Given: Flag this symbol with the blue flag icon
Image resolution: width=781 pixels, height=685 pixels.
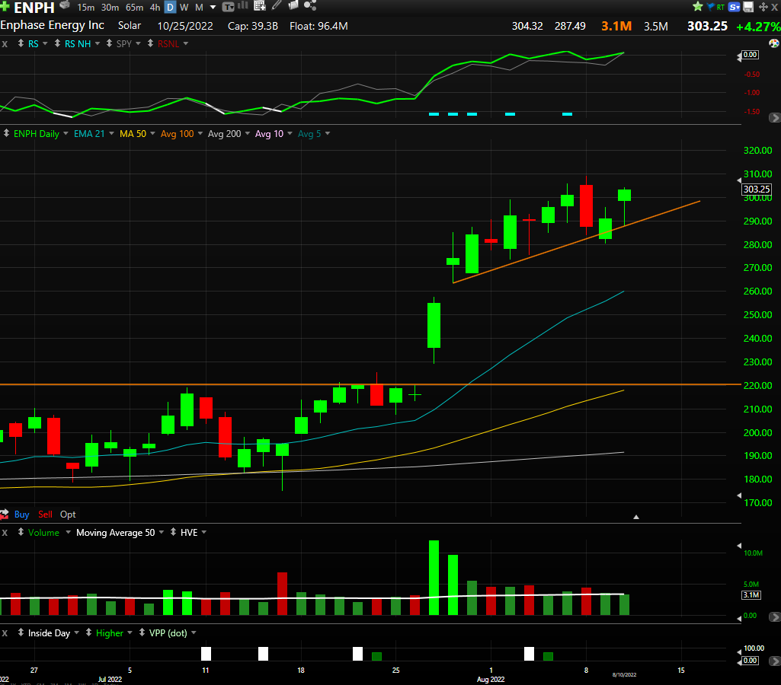Looking at the screenshot, I should (710, 6).
